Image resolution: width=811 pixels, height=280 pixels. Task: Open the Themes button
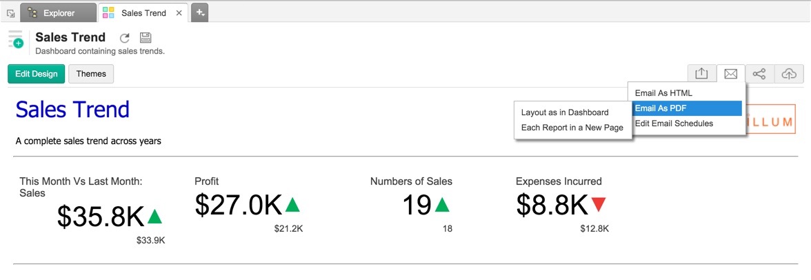[x=91, y=74]
